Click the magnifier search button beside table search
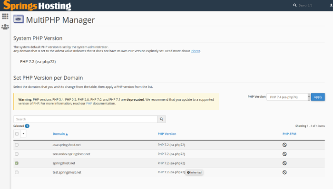This screenshot has width=333, height=189. pos(161,119)
